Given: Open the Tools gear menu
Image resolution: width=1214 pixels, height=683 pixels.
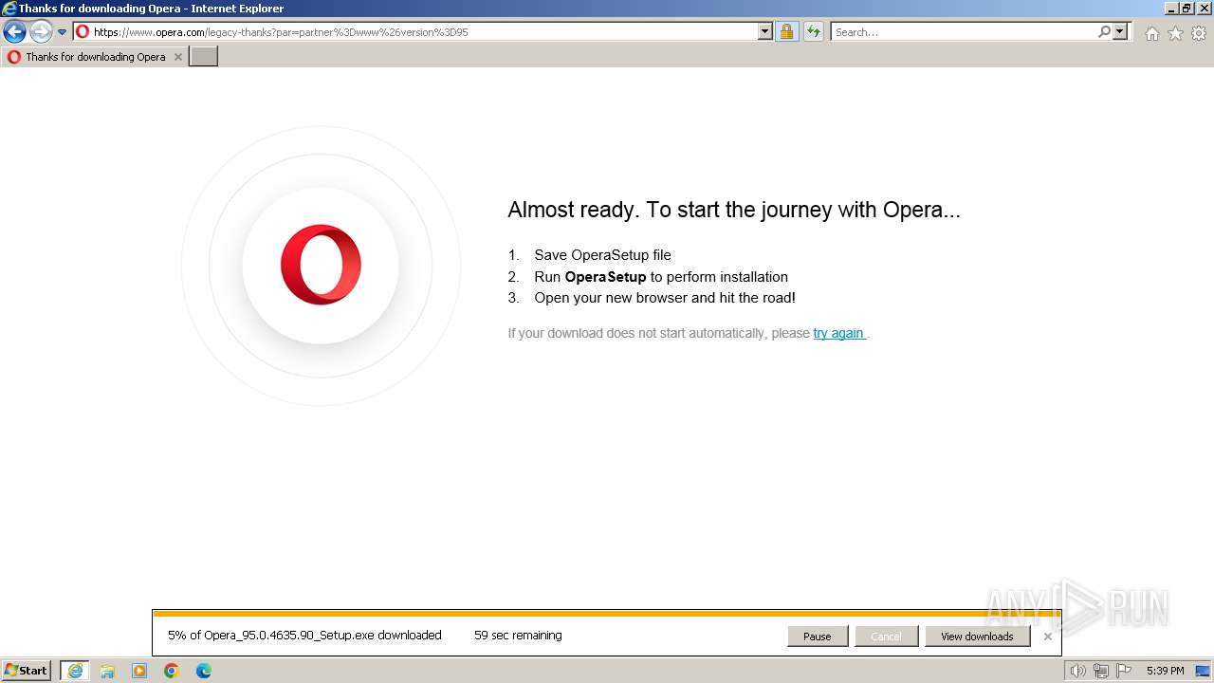Looking at the screenshot, I should (1199, 33).
